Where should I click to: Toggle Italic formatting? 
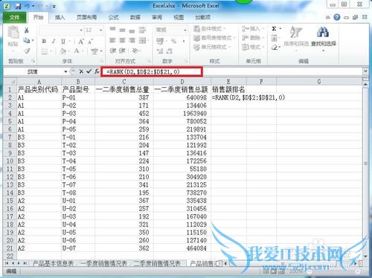[54, 42]
